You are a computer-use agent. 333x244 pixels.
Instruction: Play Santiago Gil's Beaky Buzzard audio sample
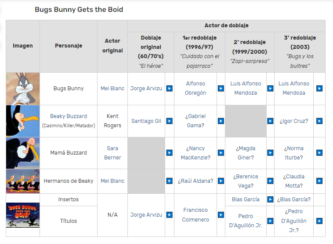click(x=170, y=121)
